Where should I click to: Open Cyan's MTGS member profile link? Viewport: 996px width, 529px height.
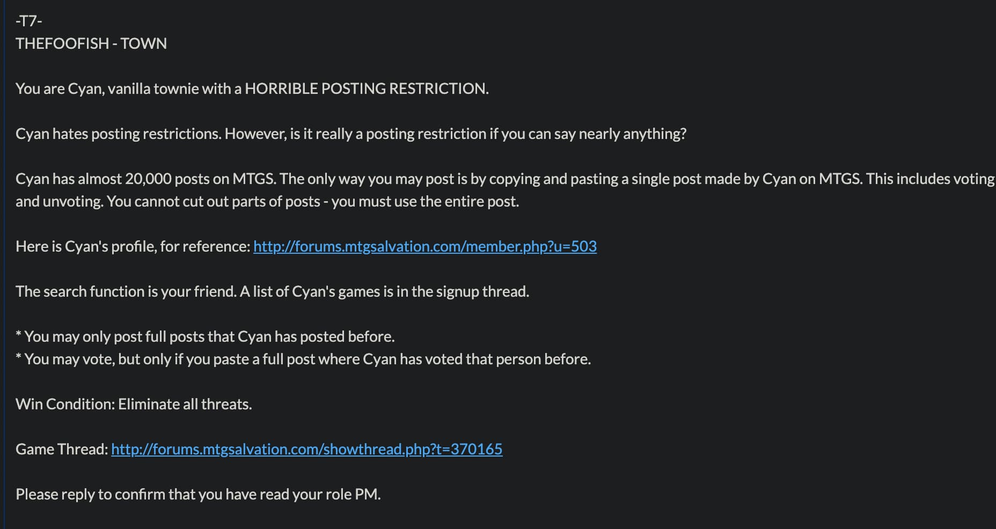[x=424, y=246]
